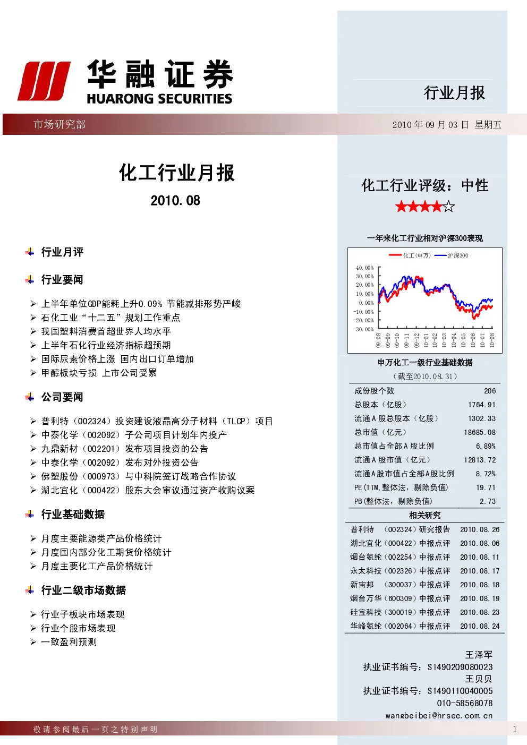Click footer note 敬请参阅最后一页之特别声明
This screenshot has height=745, width=527.
click(x=96, y=729)
